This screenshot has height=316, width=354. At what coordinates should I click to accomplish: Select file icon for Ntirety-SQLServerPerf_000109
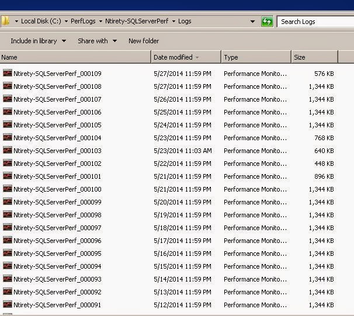point(8,73)
